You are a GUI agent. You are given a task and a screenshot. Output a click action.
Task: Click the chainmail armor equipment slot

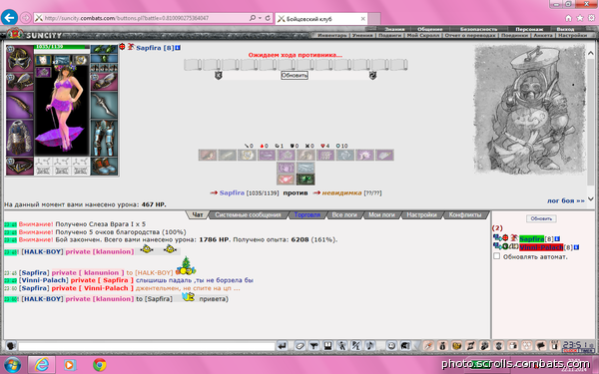[x=20, y=138]
